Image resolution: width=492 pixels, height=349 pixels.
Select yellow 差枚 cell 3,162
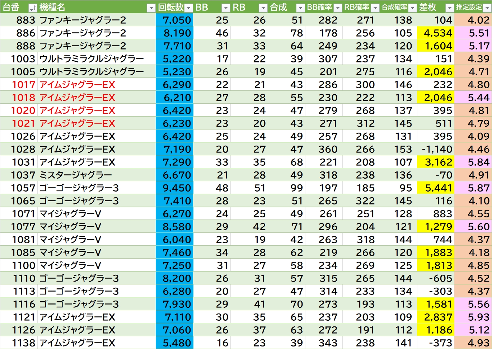point(436,162)
